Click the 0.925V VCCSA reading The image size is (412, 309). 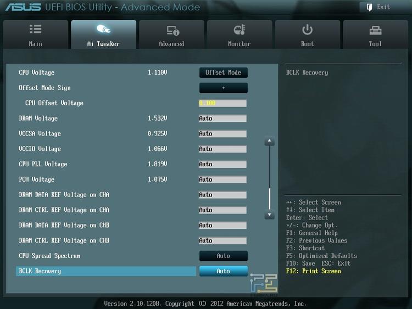(x=158, y=133)
